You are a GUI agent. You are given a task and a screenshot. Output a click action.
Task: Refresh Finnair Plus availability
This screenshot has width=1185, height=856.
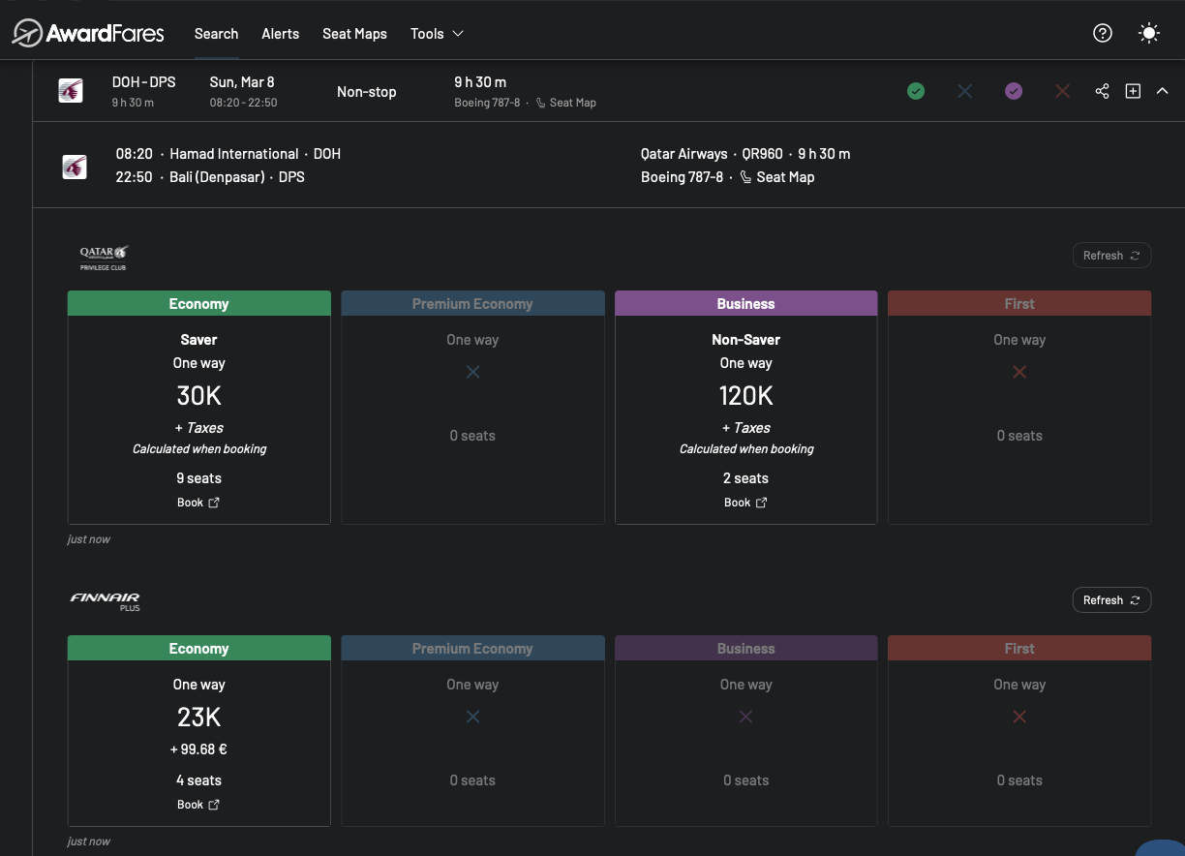(x=1111, y=600)
